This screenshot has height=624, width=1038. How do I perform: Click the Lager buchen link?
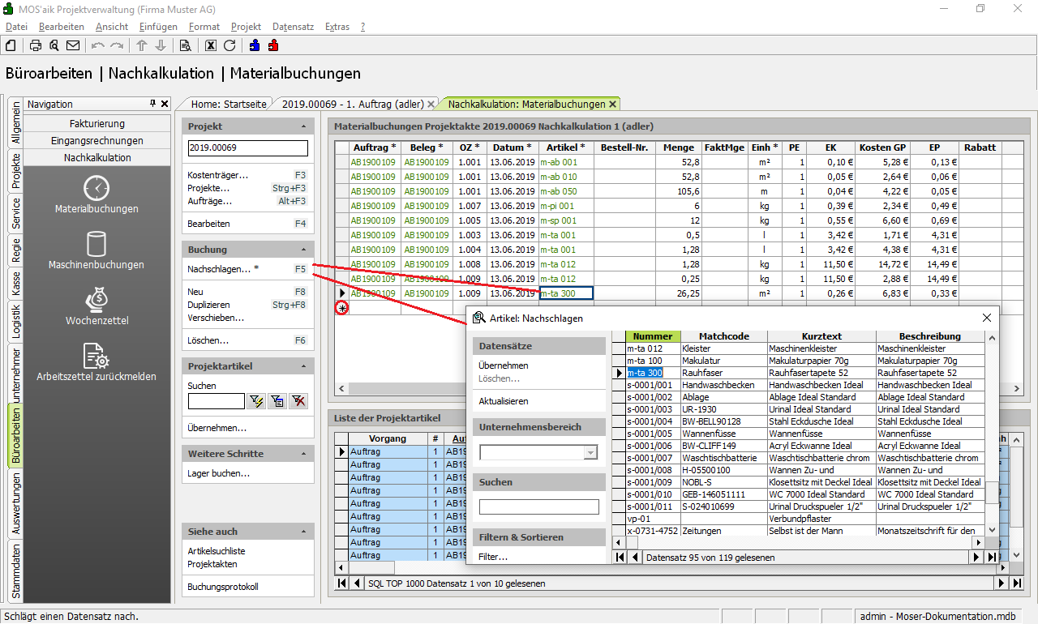pos(218,473)
